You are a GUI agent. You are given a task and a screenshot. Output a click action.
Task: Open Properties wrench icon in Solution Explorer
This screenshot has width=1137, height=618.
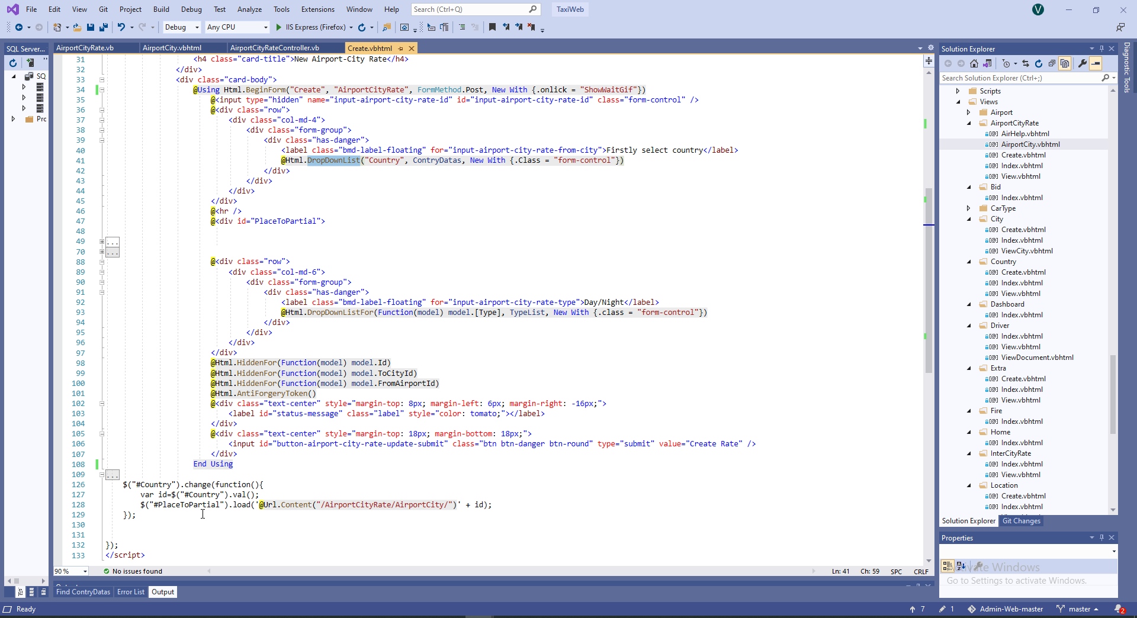[1083, 63]
